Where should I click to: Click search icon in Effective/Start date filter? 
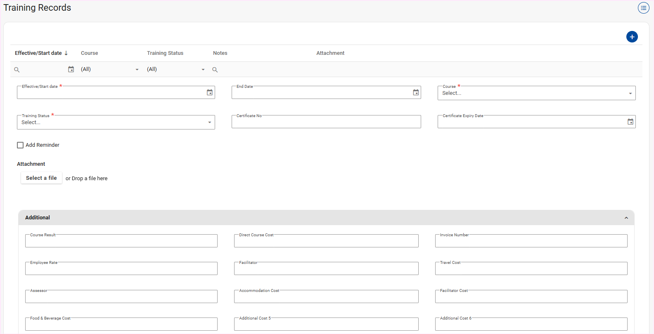[17, 70]
